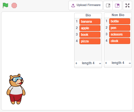134x112 pixels.
Task: Enter fullscreen stage mode
Action: click(127, 5)
